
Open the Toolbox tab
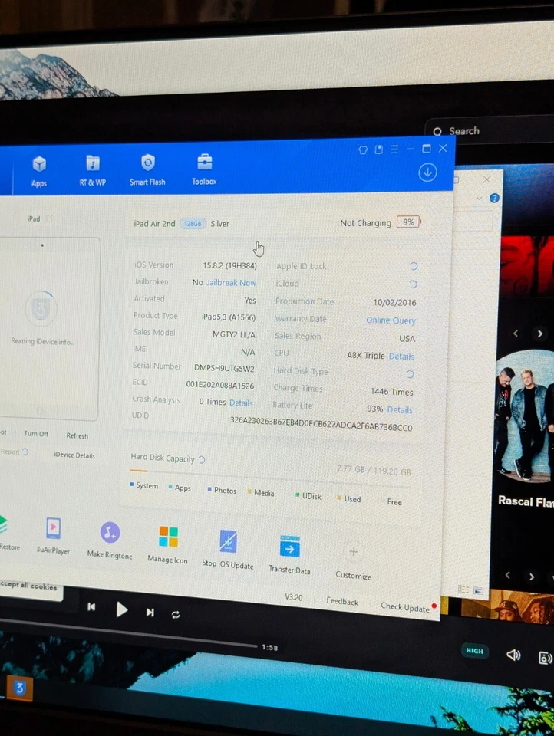tap(204, 170)
